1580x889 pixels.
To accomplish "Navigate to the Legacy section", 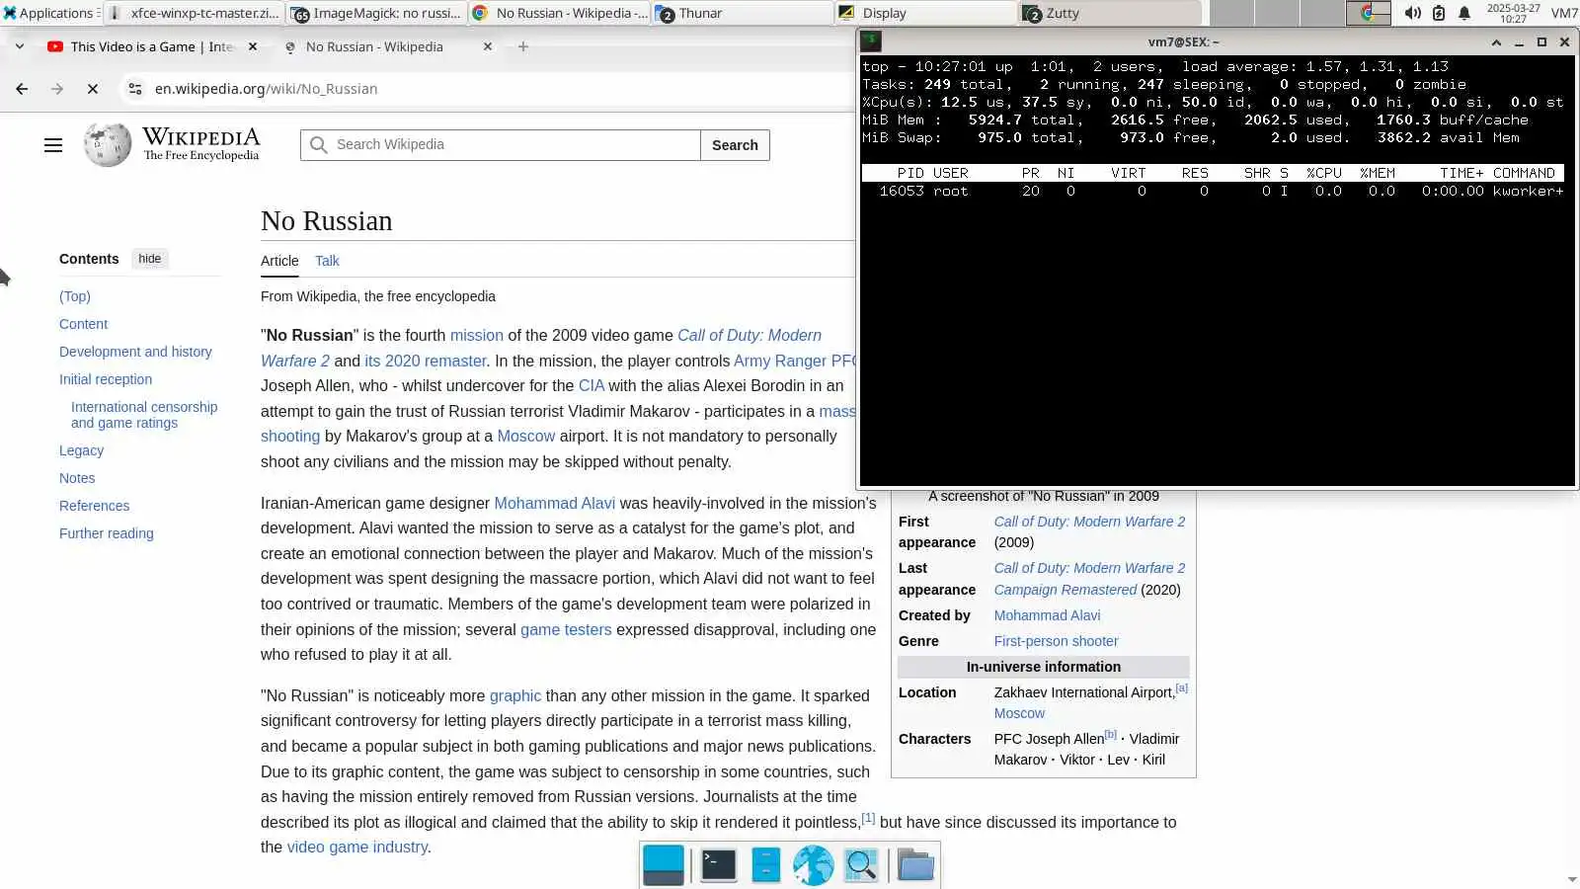I will [x=81, y=450].
